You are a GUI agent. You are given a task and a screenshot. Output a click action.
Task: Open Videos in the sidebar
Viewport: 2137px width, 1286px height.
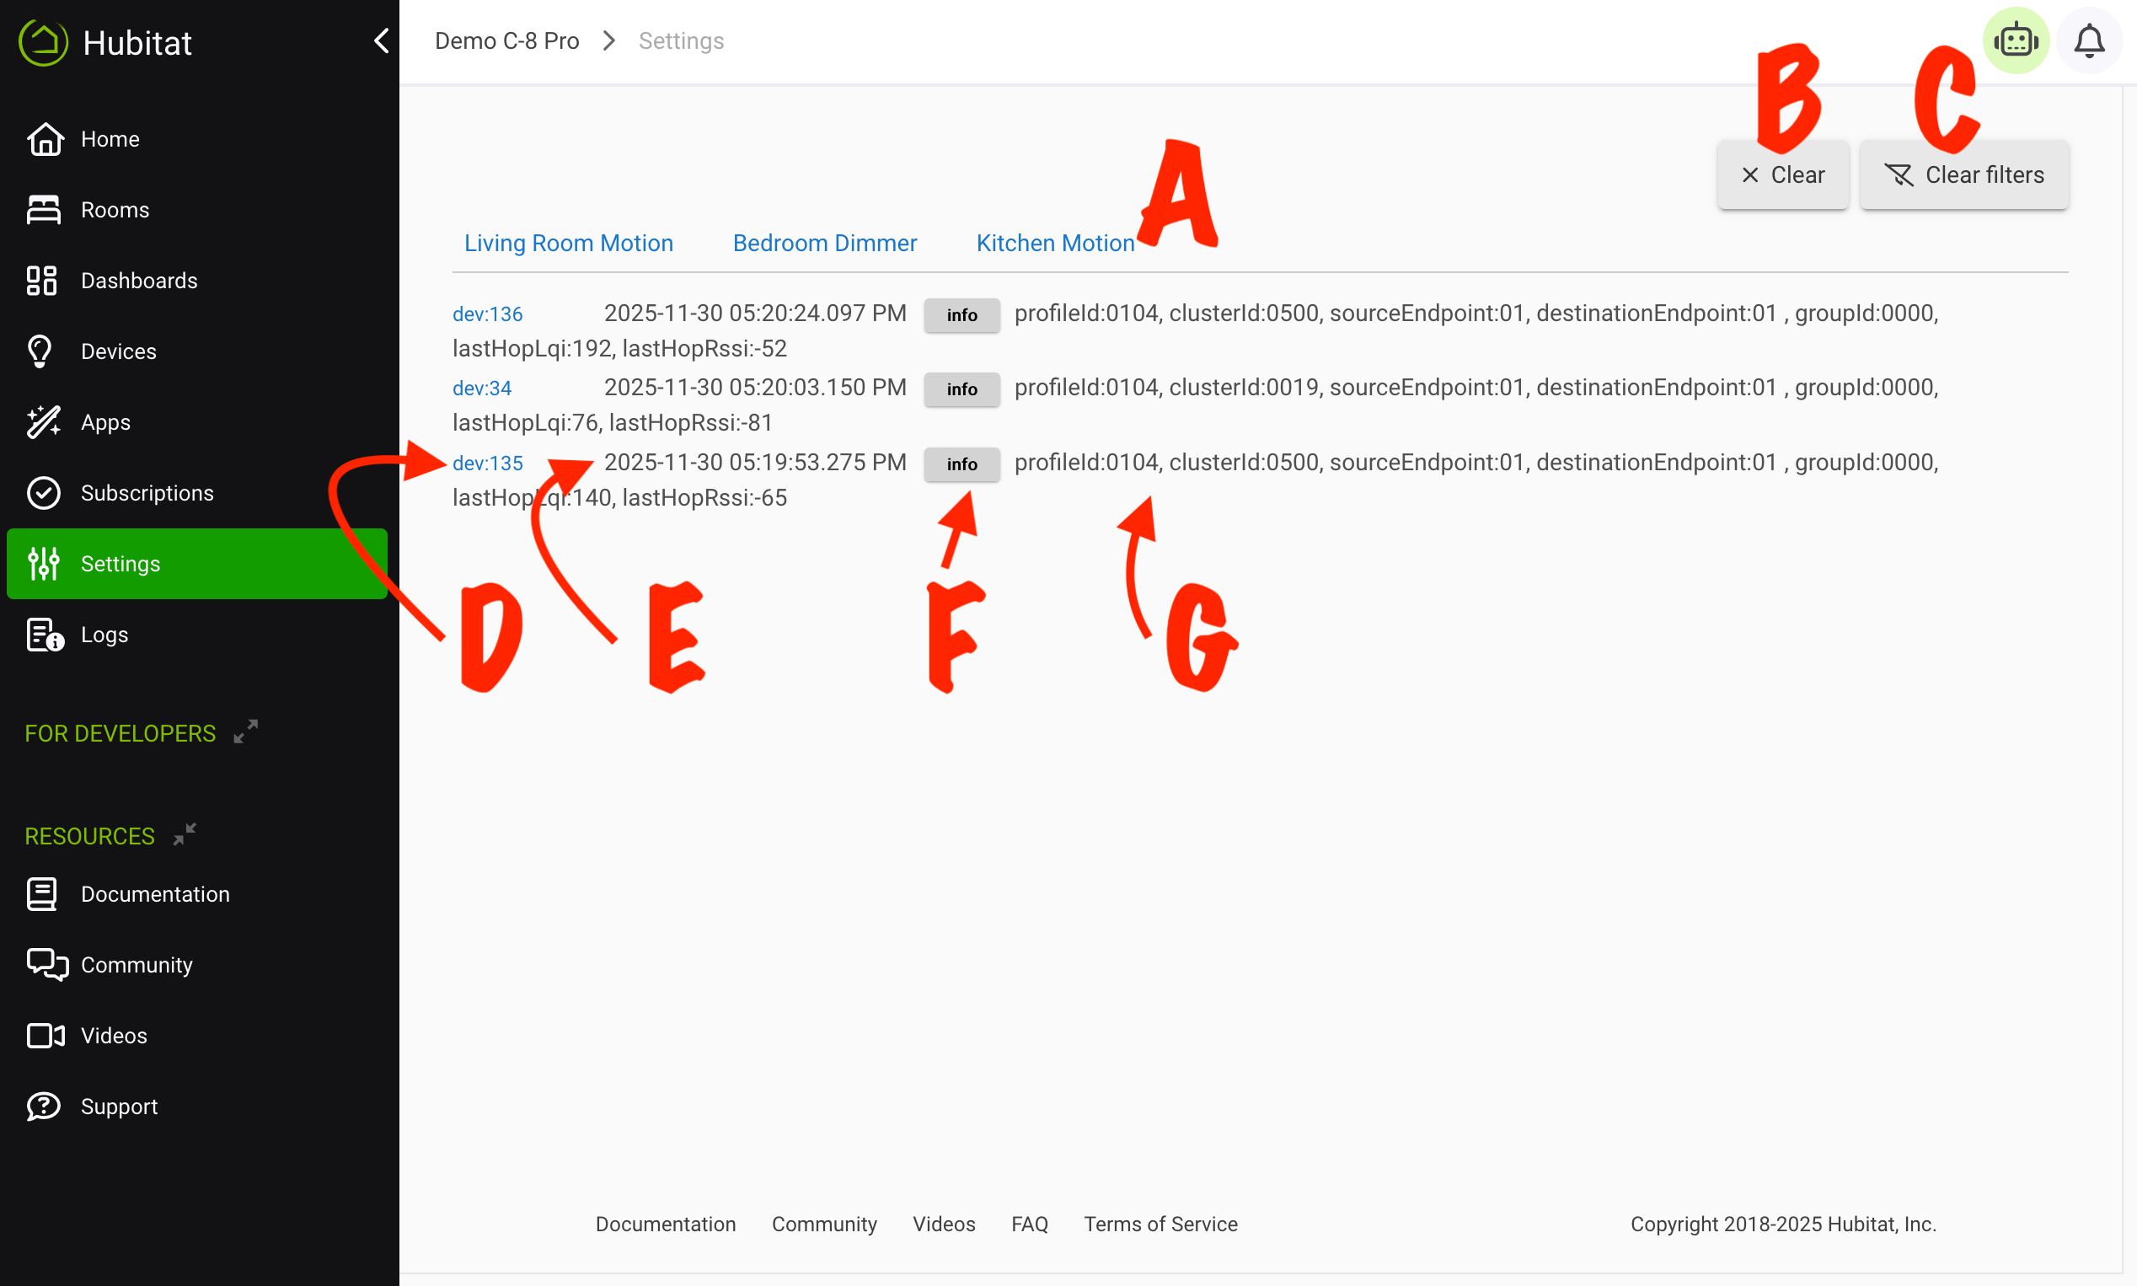point(196,1036)
